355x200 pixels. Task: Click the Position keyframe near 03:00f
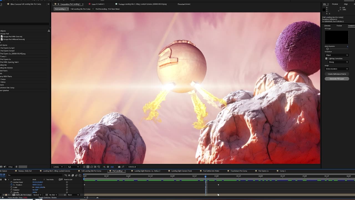coord(218,185)
